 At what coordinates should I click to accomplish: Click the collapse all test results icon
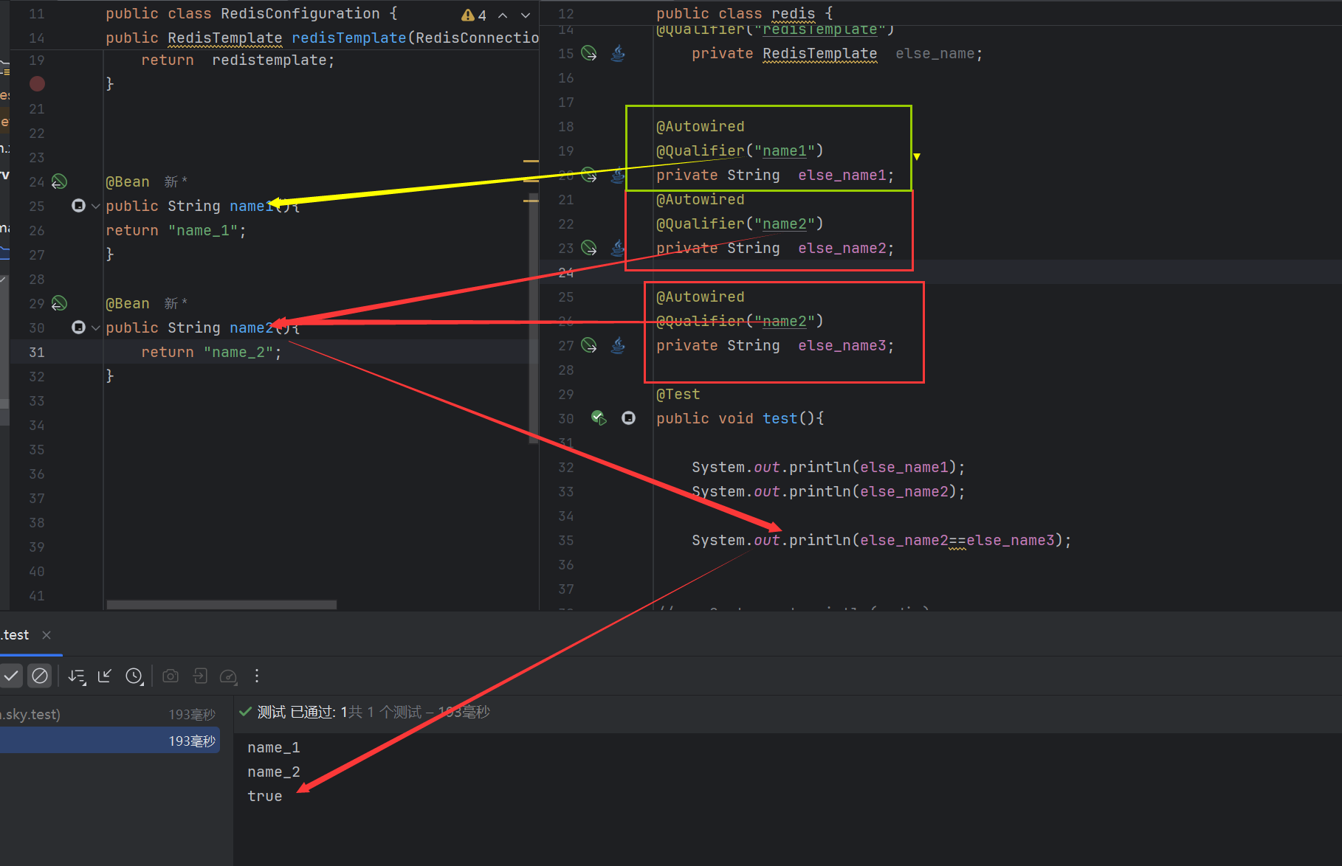pyautogui.click(x=105, y=676)
